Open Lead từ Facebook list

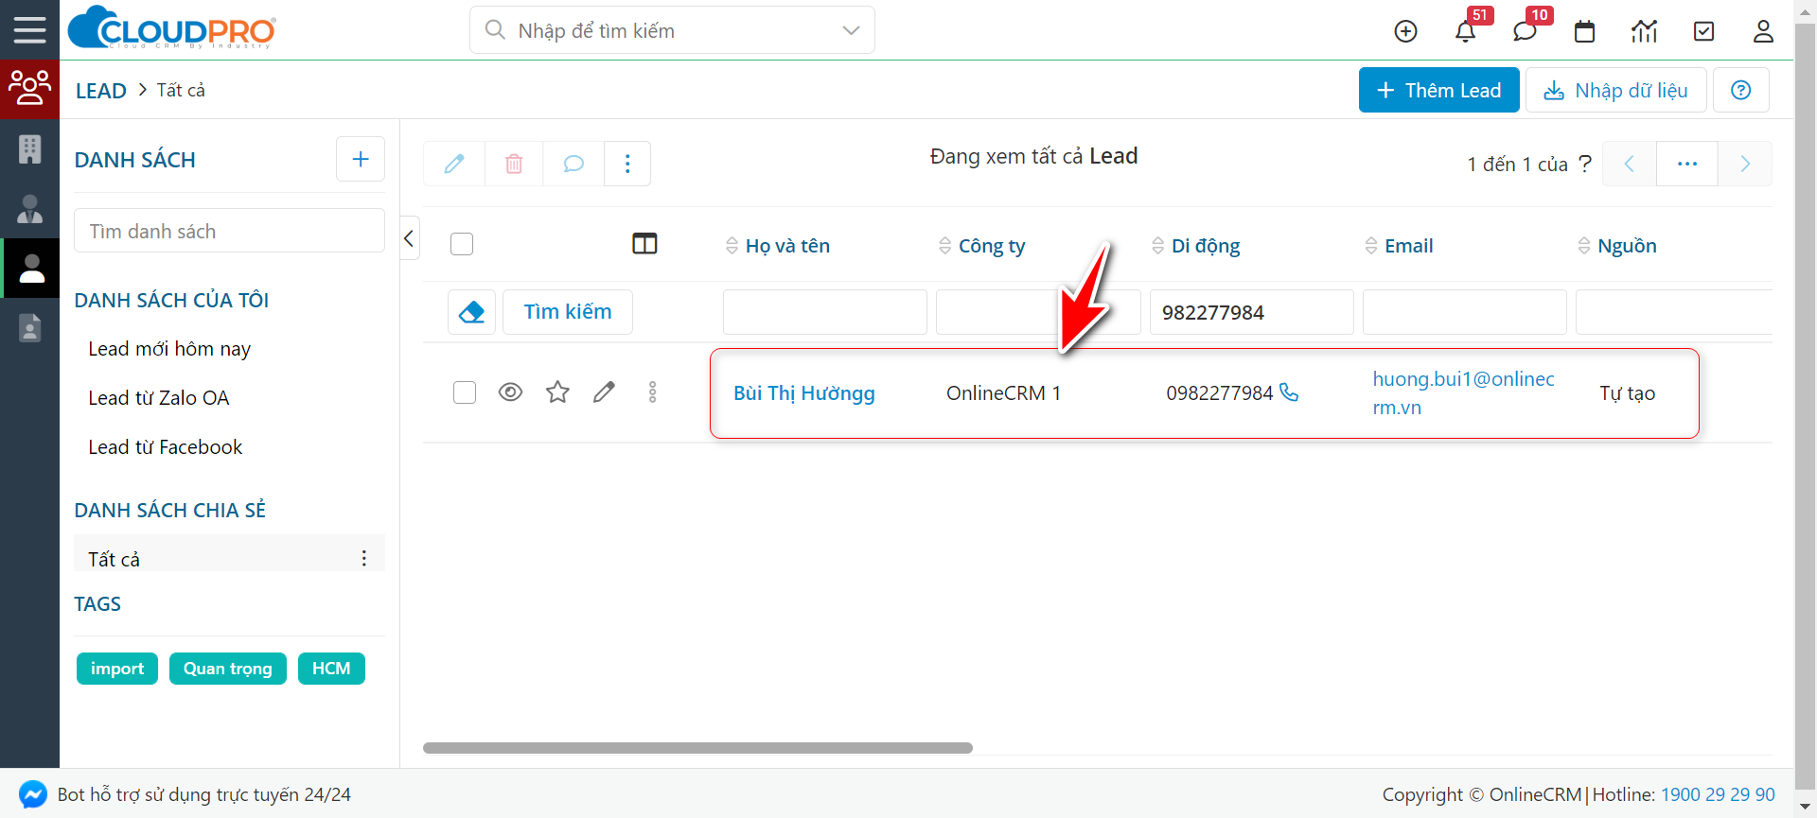(166, 447)
